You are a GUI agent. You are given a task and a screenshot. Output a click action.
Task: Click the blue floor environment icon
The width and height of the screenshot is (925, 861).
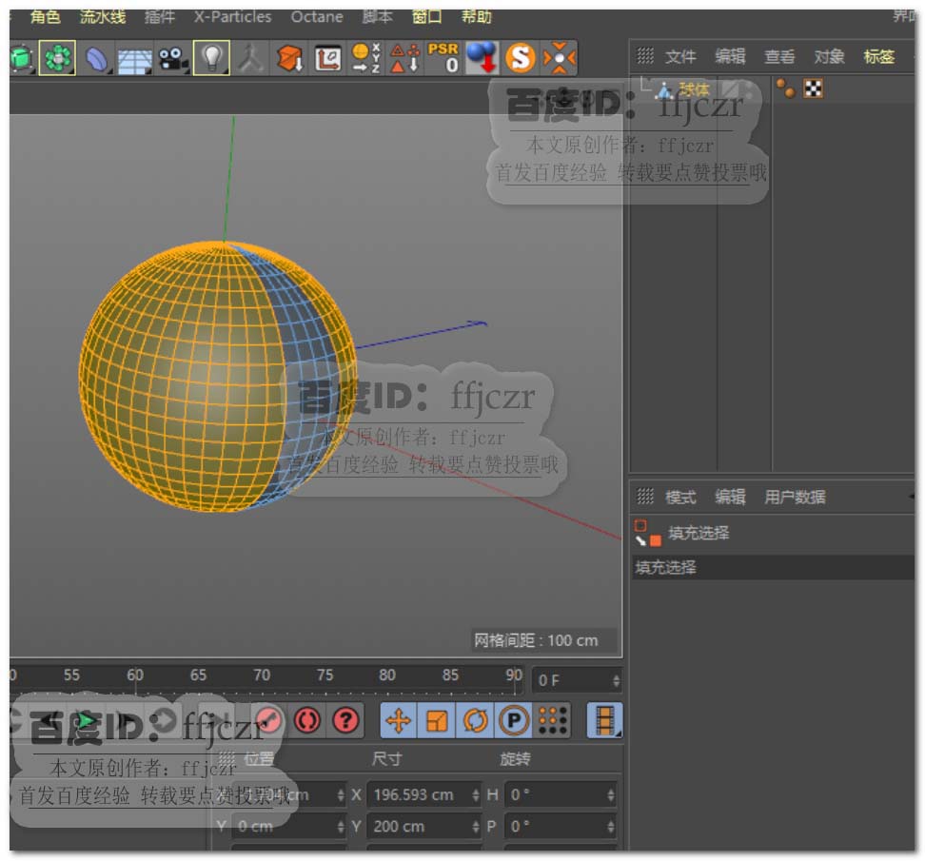pos(134,60)
